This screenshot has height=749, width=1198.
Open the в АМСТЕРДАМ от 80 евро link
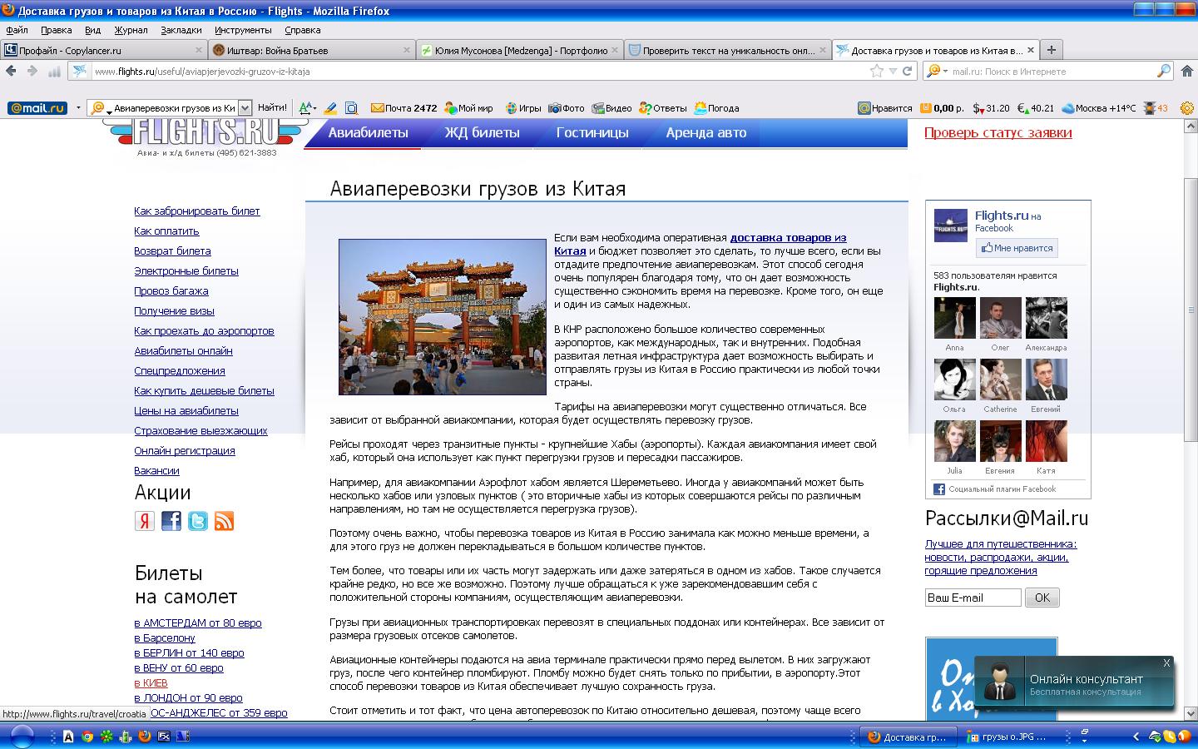click(198, 623)
